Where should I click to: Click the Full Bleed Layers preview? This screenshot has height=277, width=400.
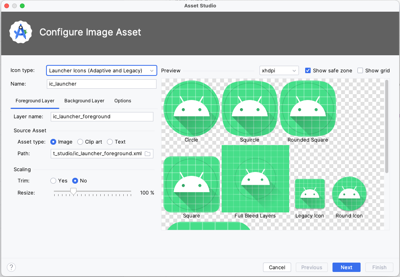point(255,179)
